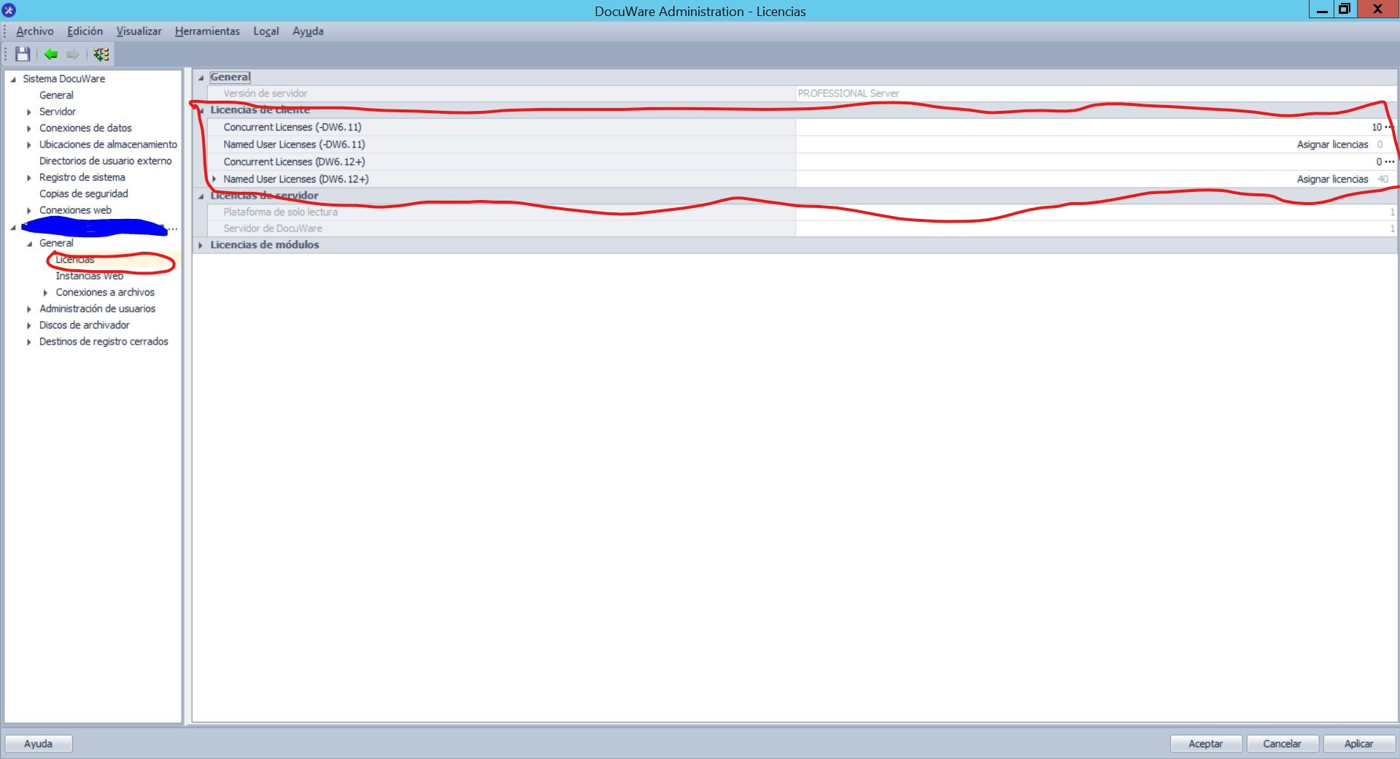This screenshot has width=1400, height=759.
Task: Expand the Licencias de módulos section
Action: click(x=201, y=245)
